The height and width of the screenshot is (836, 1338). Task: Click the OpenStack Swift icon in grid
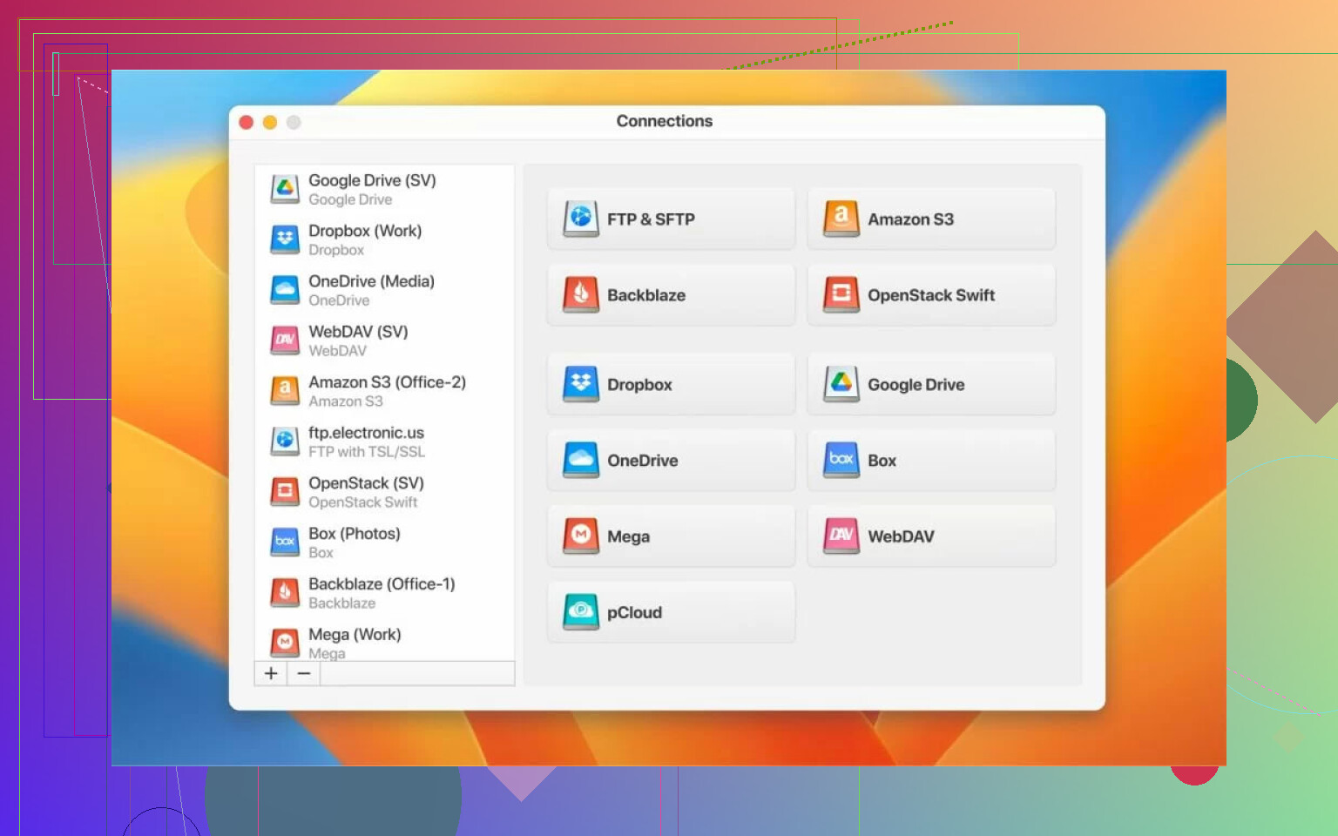(x=841, y=294)
